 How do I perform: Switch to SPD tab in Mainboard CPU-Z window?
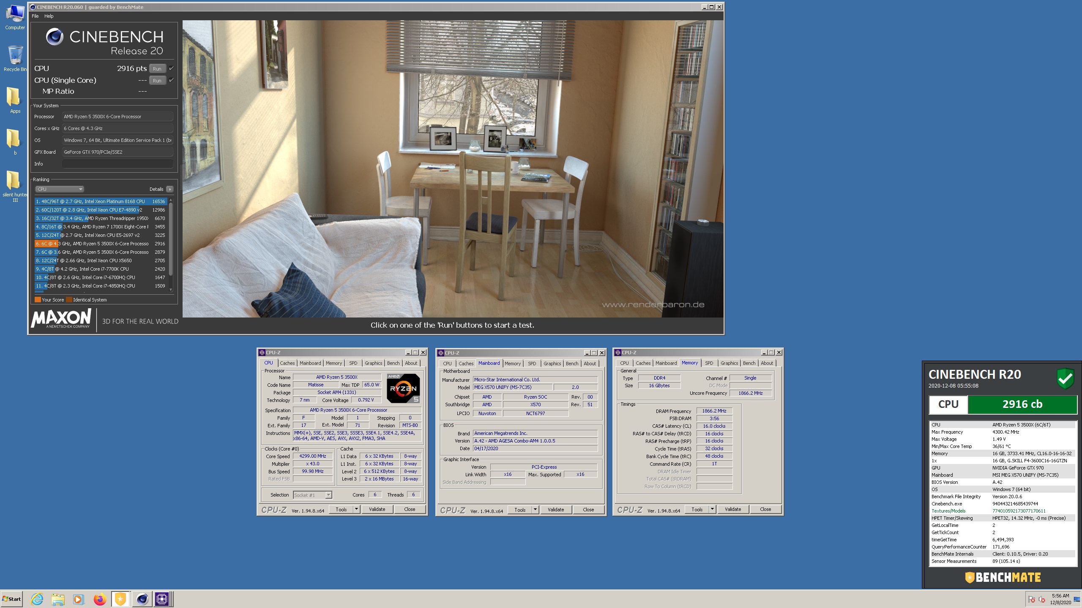coord(532,364)
